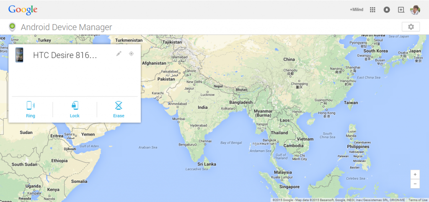Click Myanmar (Burma) label
This screenshot has height=202, width=429.
[x=263, y=113]
